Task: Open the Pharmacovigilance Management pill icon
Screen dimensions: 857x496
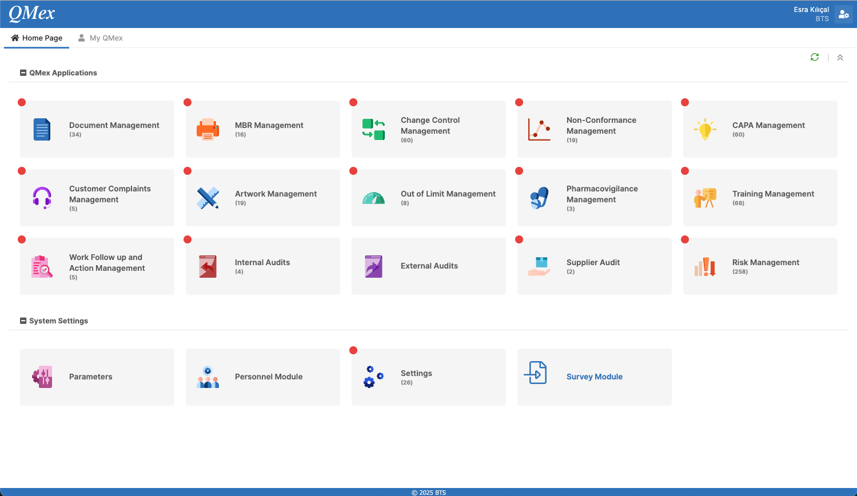Action: [x=539, y=197]
